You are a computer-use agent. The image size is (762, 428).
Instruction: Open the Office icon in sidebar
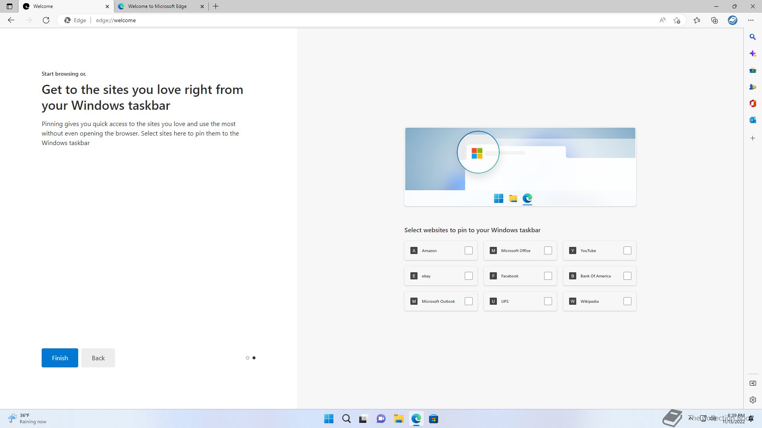(752, 103)
